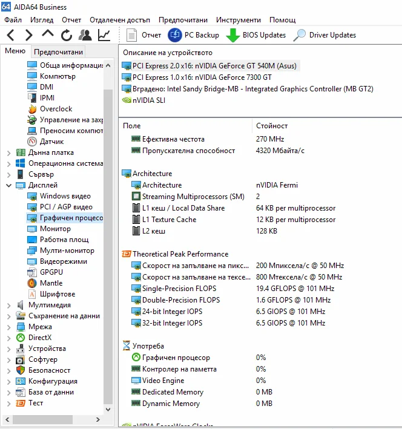Select the Конфигурация icon in the tree
Viewport: 402px width, 429px height.
[x=21, y=381]
